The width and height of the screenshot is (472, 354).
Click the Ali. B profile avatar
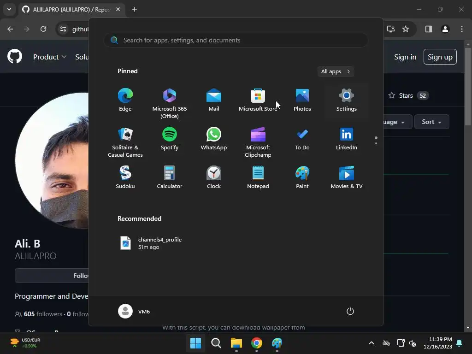[x=52, y=160]
